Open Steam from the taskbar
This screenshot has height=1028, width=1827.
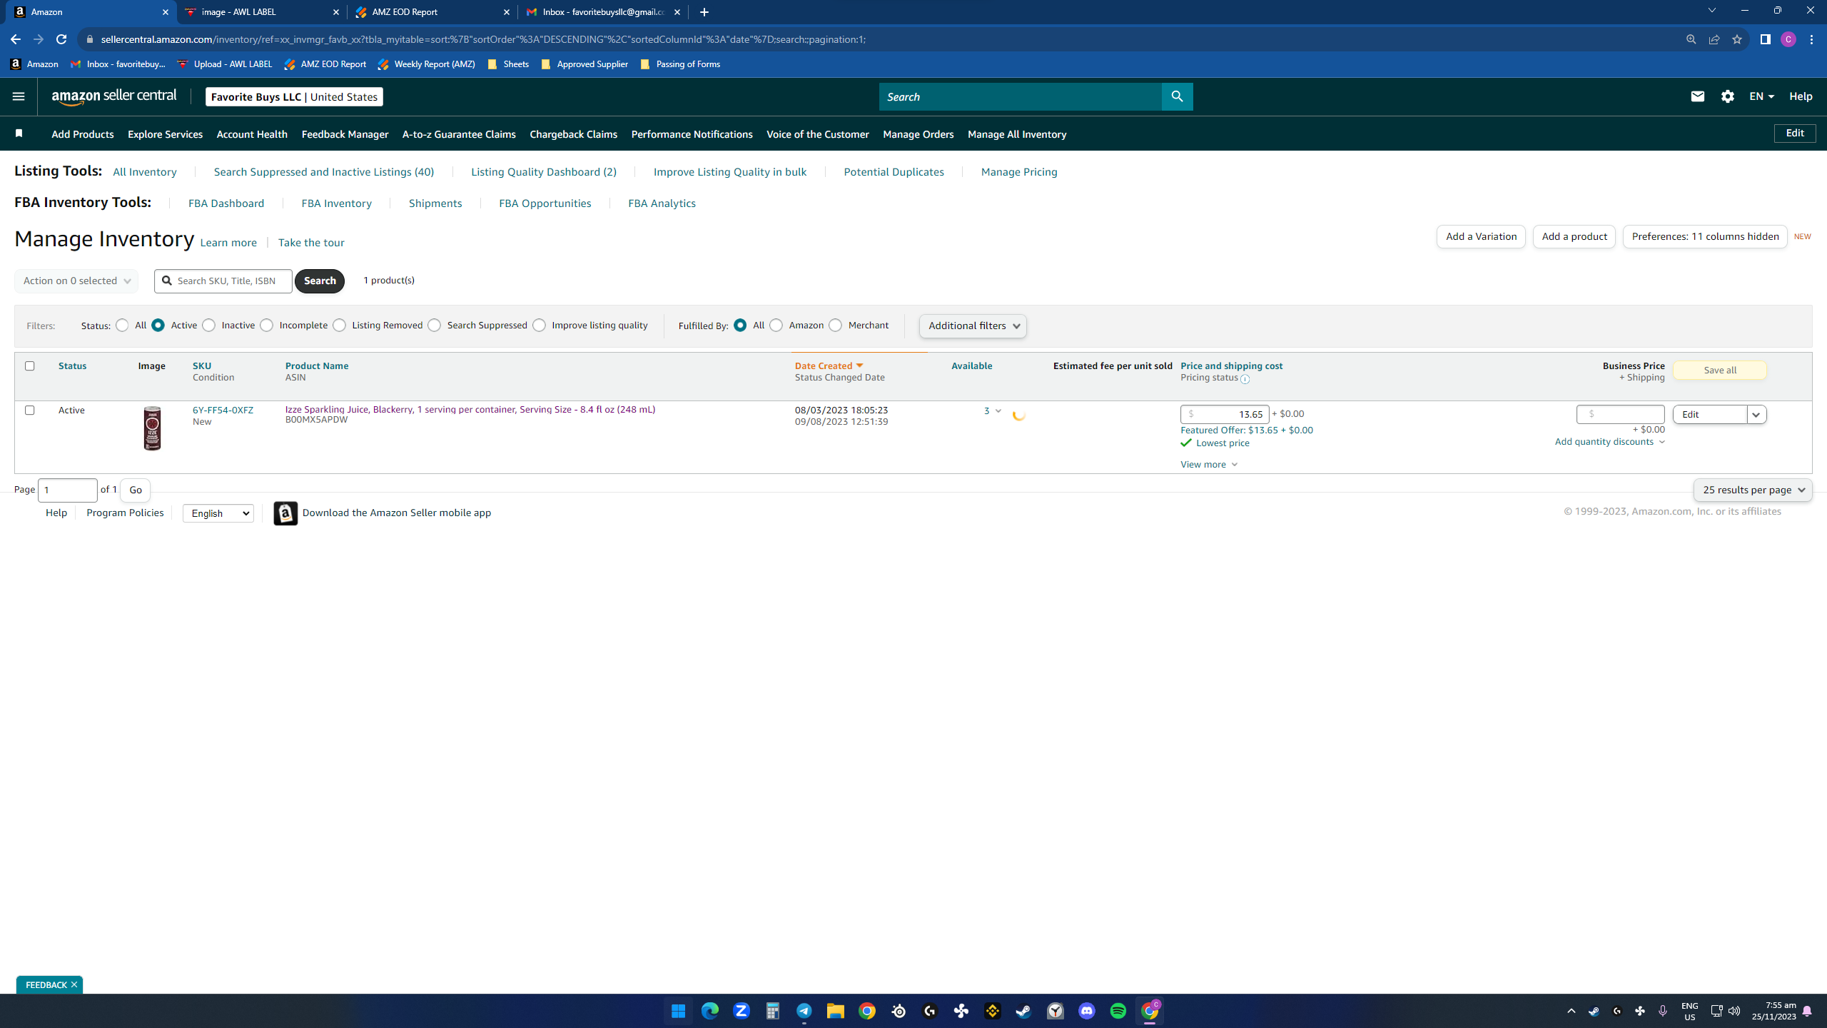point(1024,1011)
